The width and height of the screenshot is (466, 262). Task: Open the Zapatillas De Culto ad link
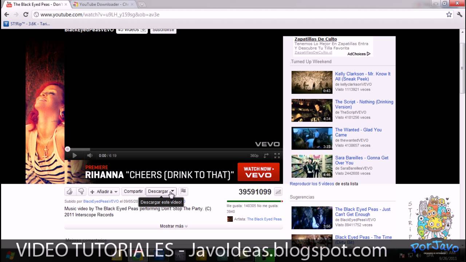point(316,39)
